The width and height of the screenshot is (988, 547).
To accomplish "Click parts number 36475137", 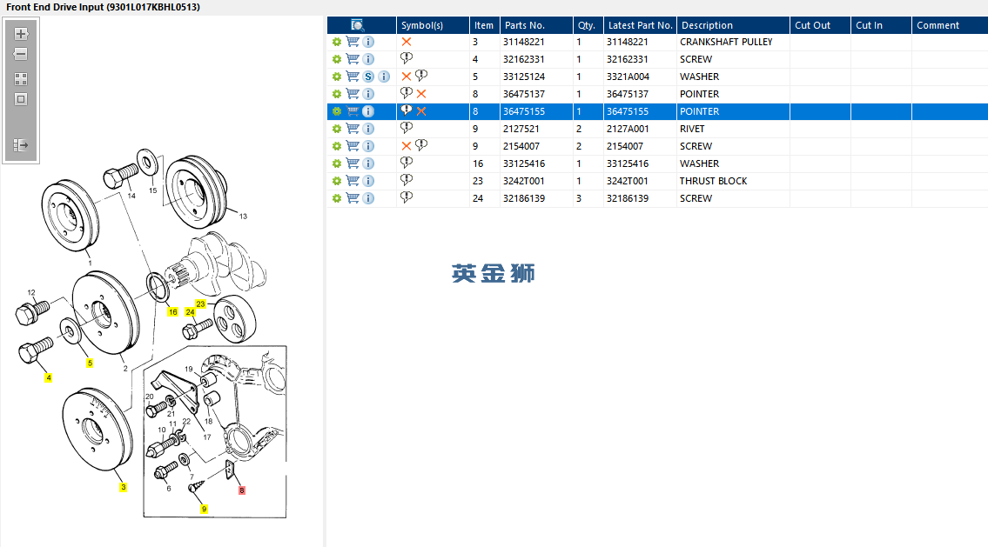I will (524, 94).
